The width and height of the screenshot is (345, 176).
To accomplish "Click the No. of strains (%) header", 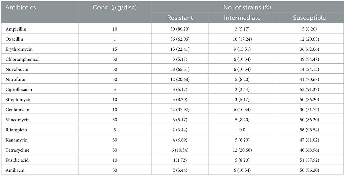I will click(247, 7).
